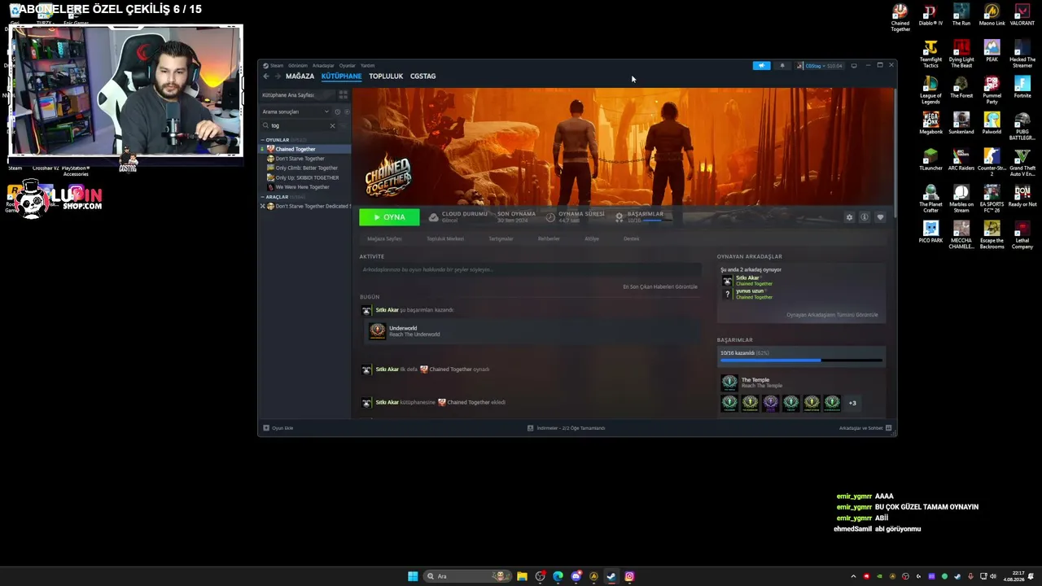The image size is (1042, 586).
Task: Go forward with Steam's forward arrow
Action: [278, 77]
